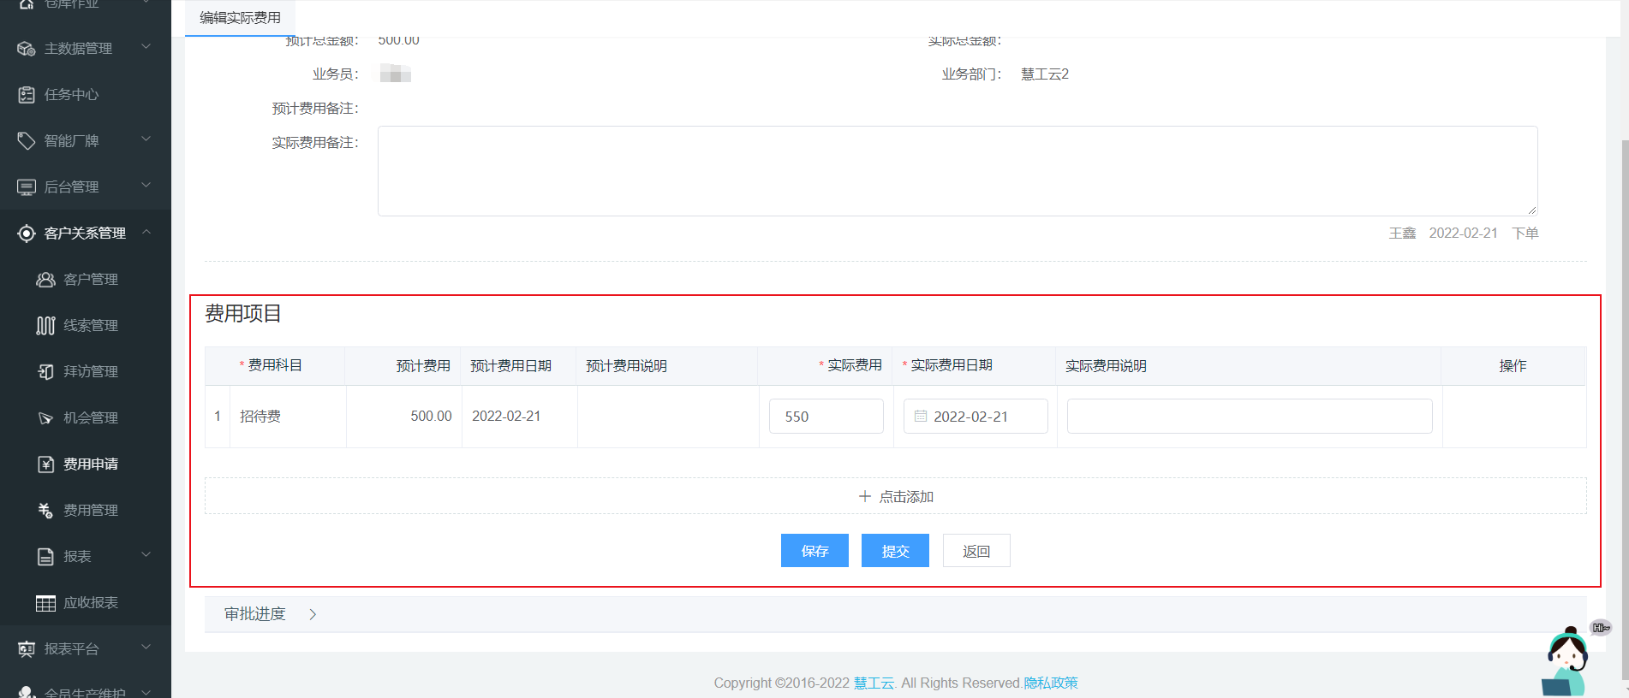Click the 拜访管理 sidebar icon
The width and height of the screenshot is (1629, 698).
tap(45, 372)
